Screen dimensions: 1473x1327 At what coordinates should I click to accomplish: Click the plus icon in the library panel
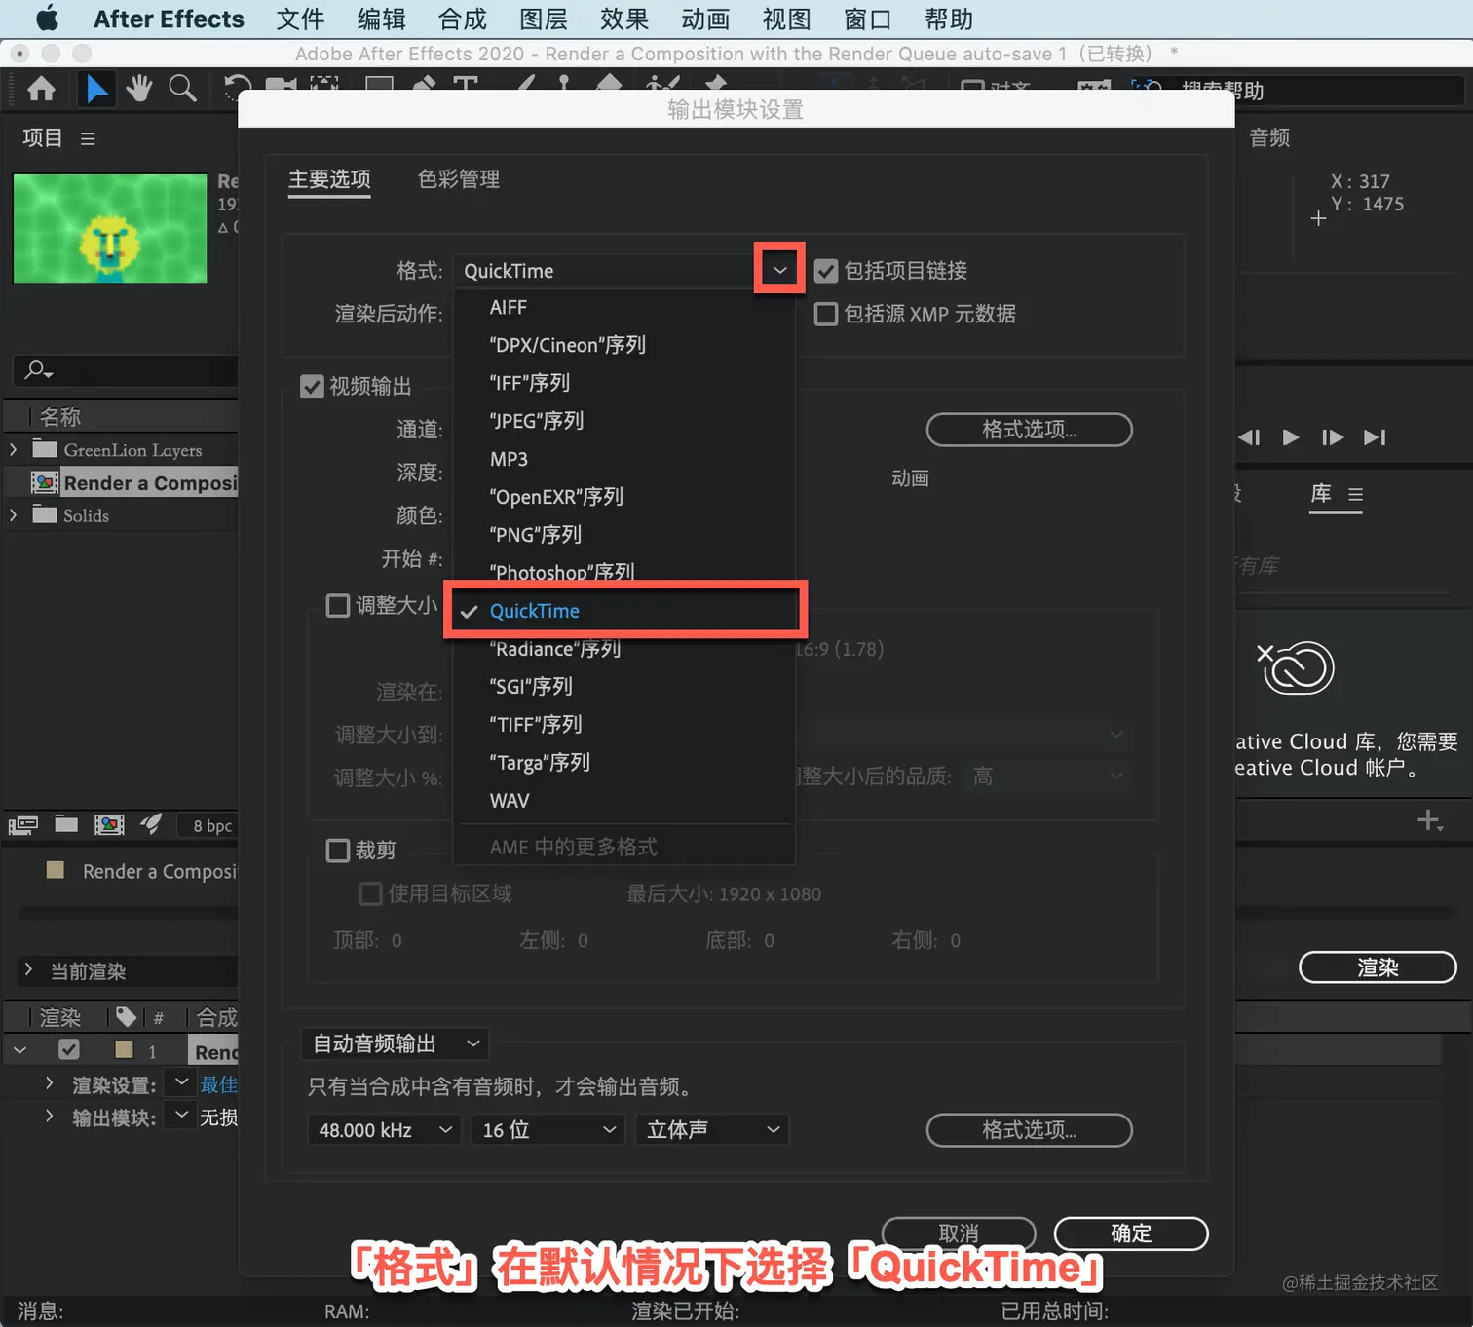[x=1429, y=820]
